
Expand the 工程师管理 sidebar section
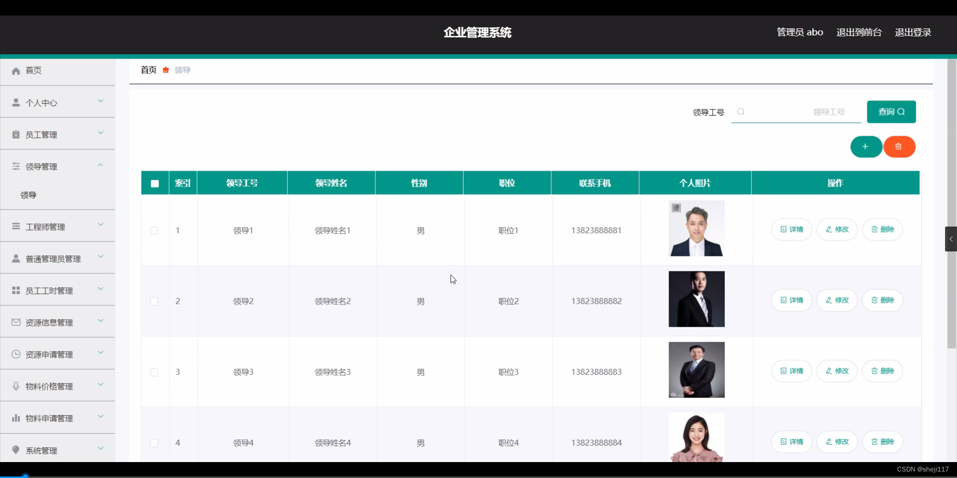pyautogui.click(x=101, y=225)
